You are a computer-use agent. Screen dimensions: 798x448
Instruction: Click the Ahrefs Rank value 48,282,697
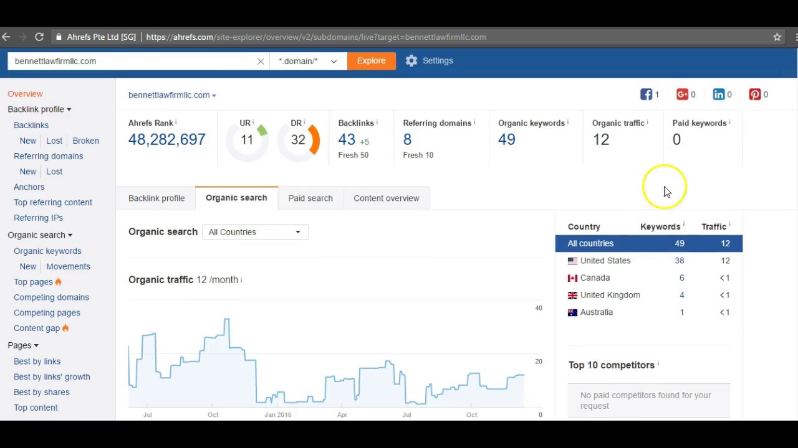pos(166,140)
